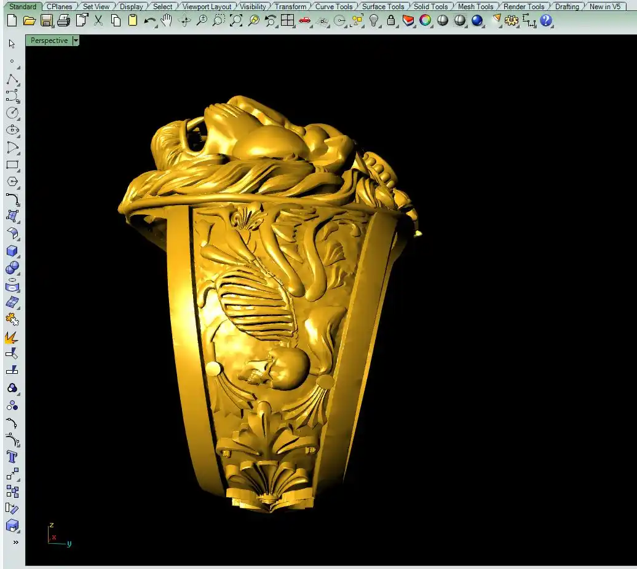Open the Text object tool
The width and height of the screenshot is (637, 569).
point(12,457)
